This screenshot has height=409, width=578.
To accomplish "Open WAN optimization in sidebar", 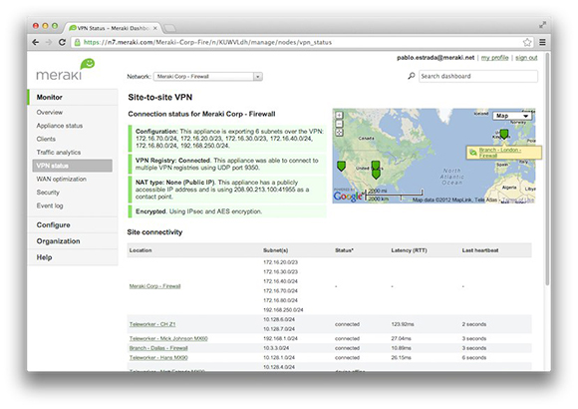I will click(x=61, y=179).
